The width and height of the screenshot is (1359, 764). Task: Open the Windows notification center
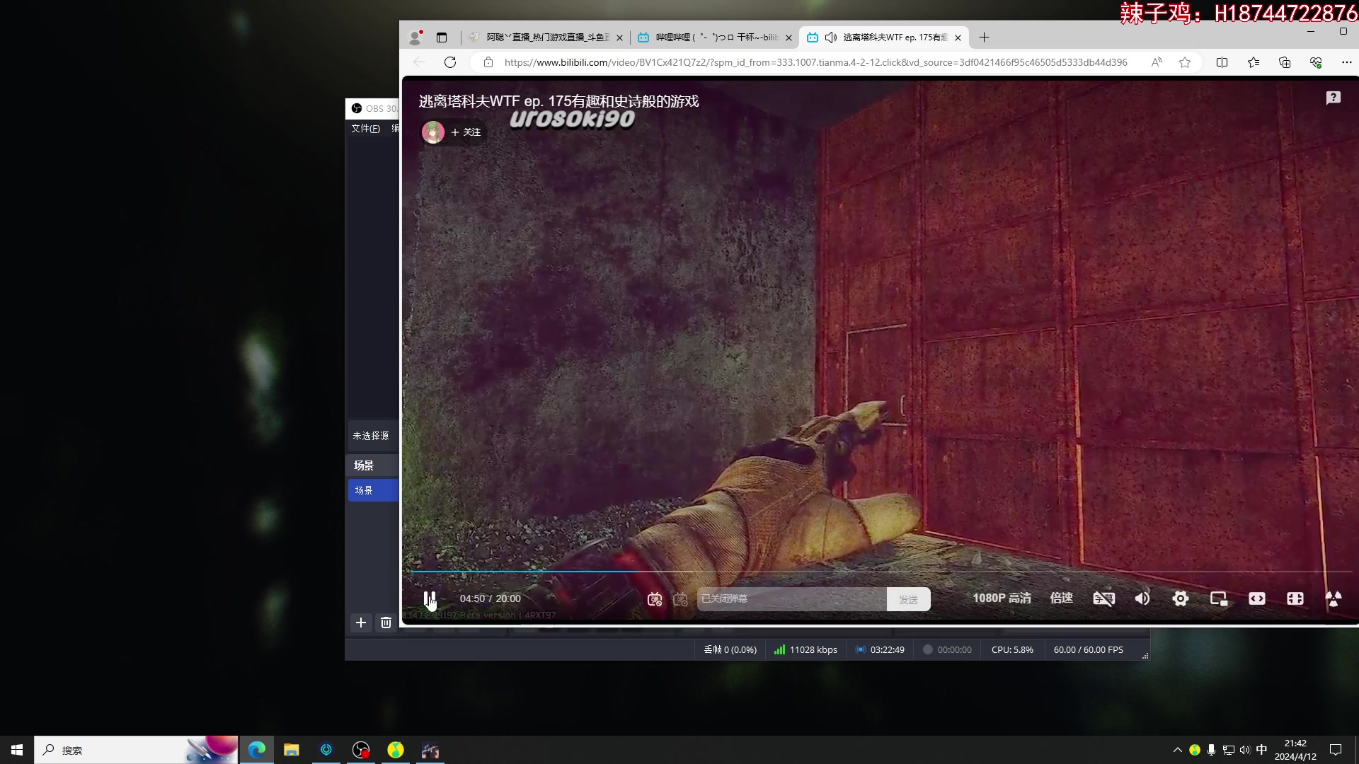[1336, 750]
